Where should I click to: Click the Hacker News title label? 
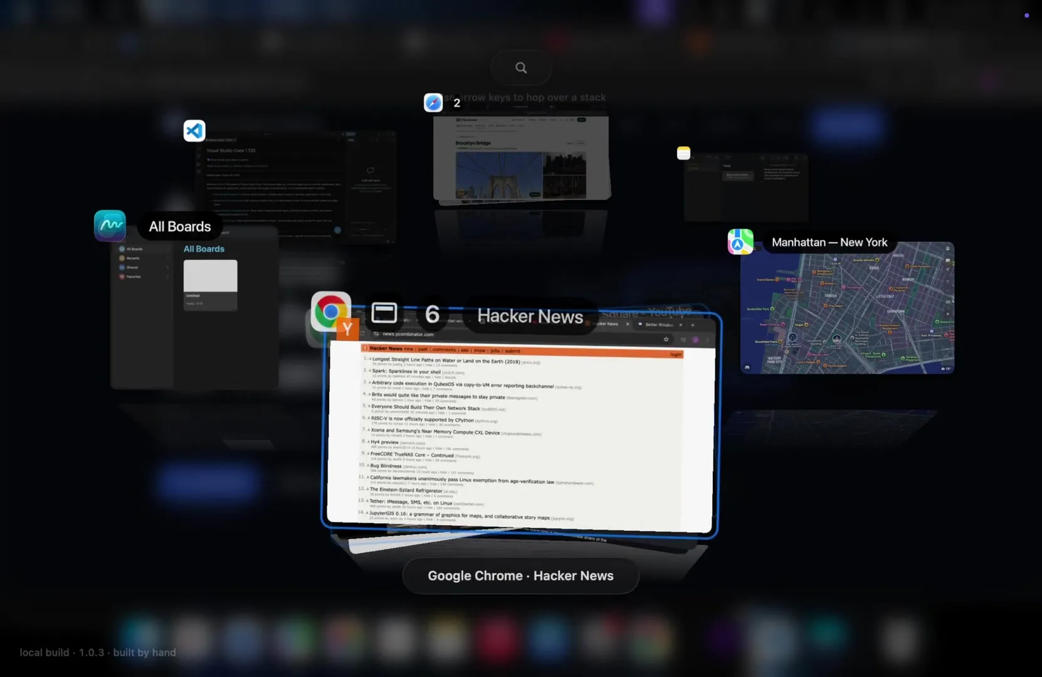point(530,316)
